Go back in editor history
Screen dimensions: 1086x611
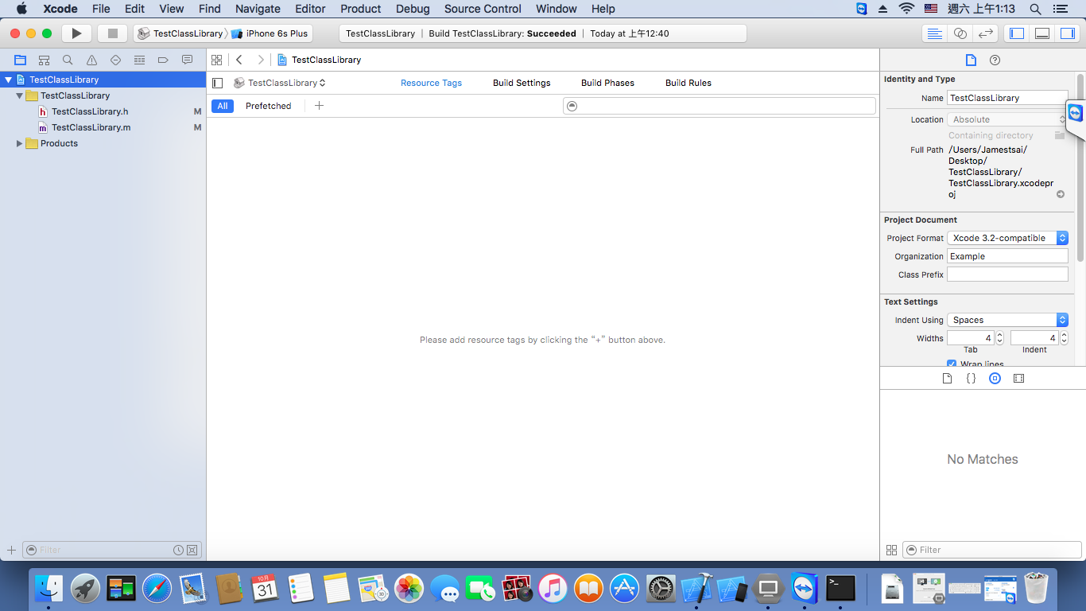pos(239,60)
